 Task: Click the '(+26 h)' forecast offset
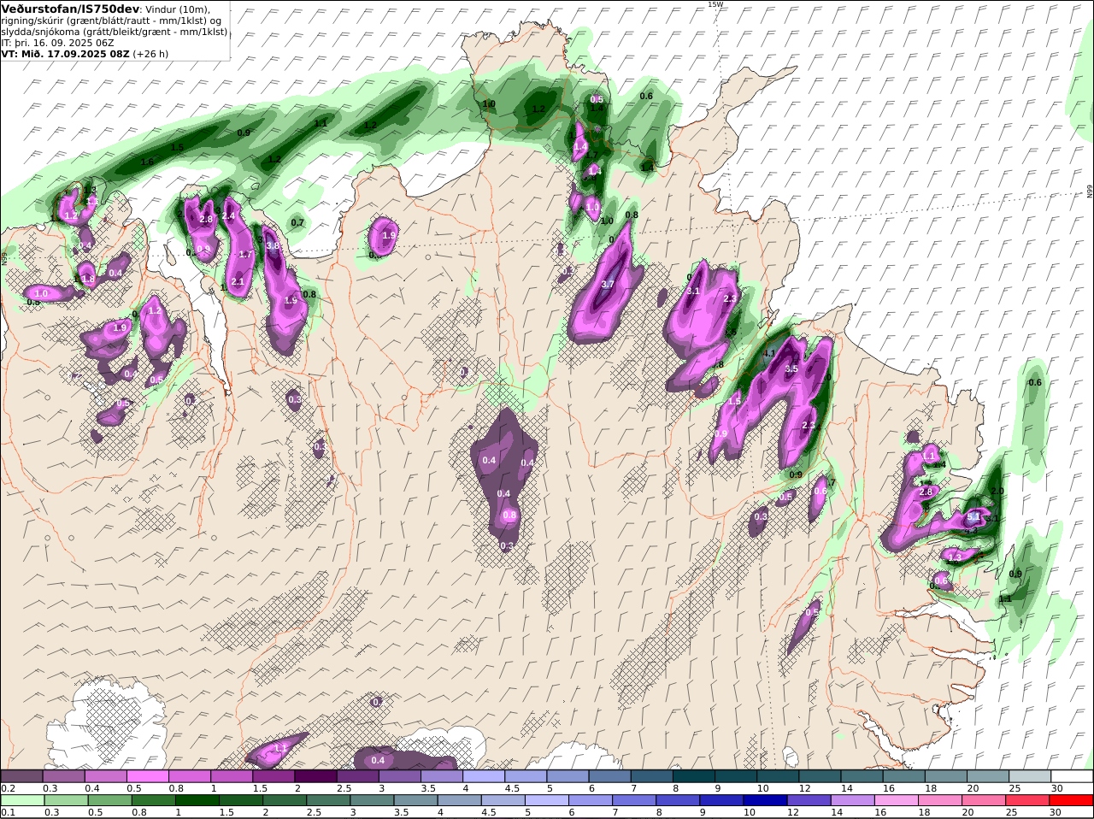[150, 53]
